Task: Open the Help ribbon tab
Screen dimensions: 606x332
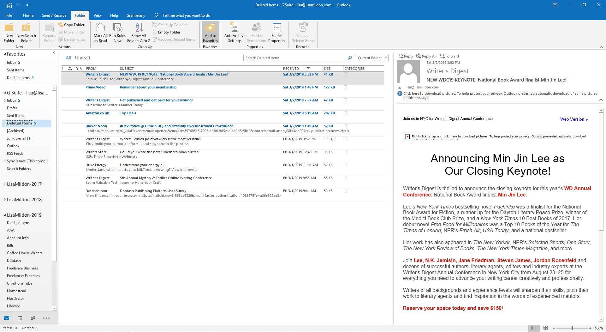Action: pos(114,15)
